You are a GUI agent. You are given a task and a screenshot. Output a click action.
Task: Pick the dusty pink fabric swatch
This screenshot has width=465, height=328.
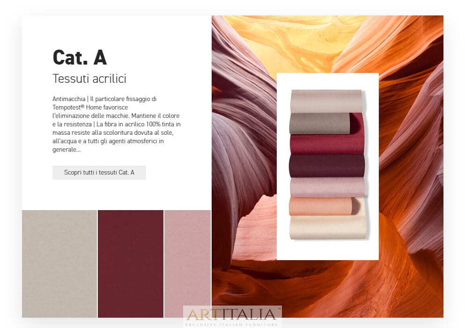(187, 264)
